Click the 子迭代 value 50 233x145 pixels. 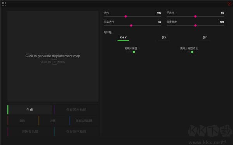click(x=223, y=13)
